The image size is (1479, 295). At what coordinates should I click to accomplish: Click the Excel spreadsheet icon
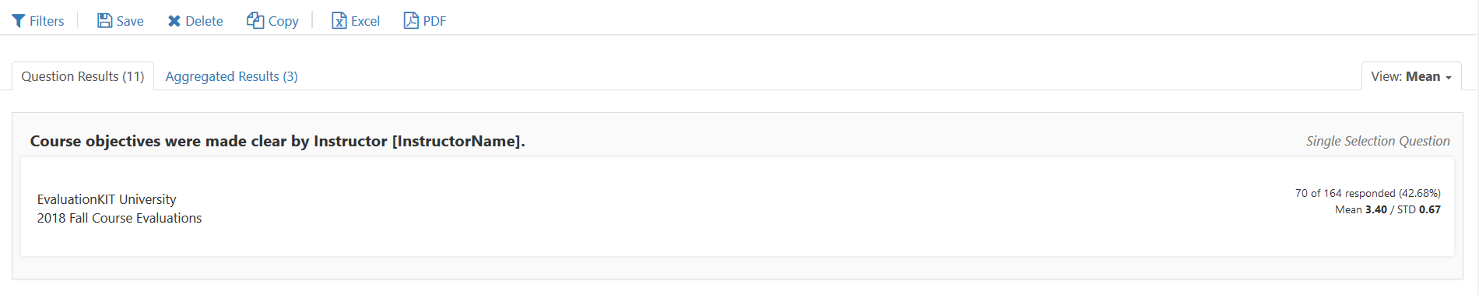339,21
